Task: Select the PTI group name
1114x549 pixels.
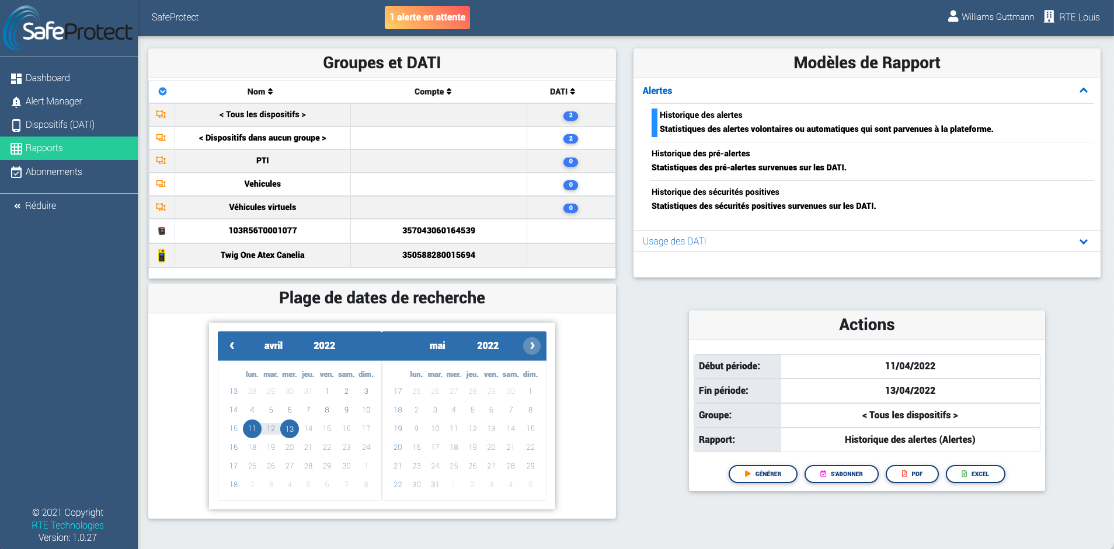Action: click(x=263, y=160)
